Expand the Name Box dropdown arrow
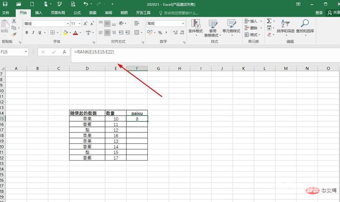340x202 pixels. [x=26, y=52]
